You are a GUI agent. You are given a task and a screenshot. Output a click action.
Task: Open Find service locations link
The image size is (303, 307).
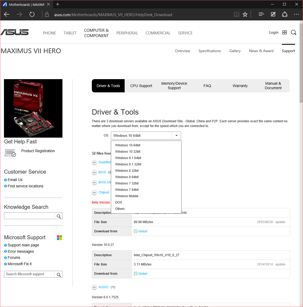coord(25,186)
